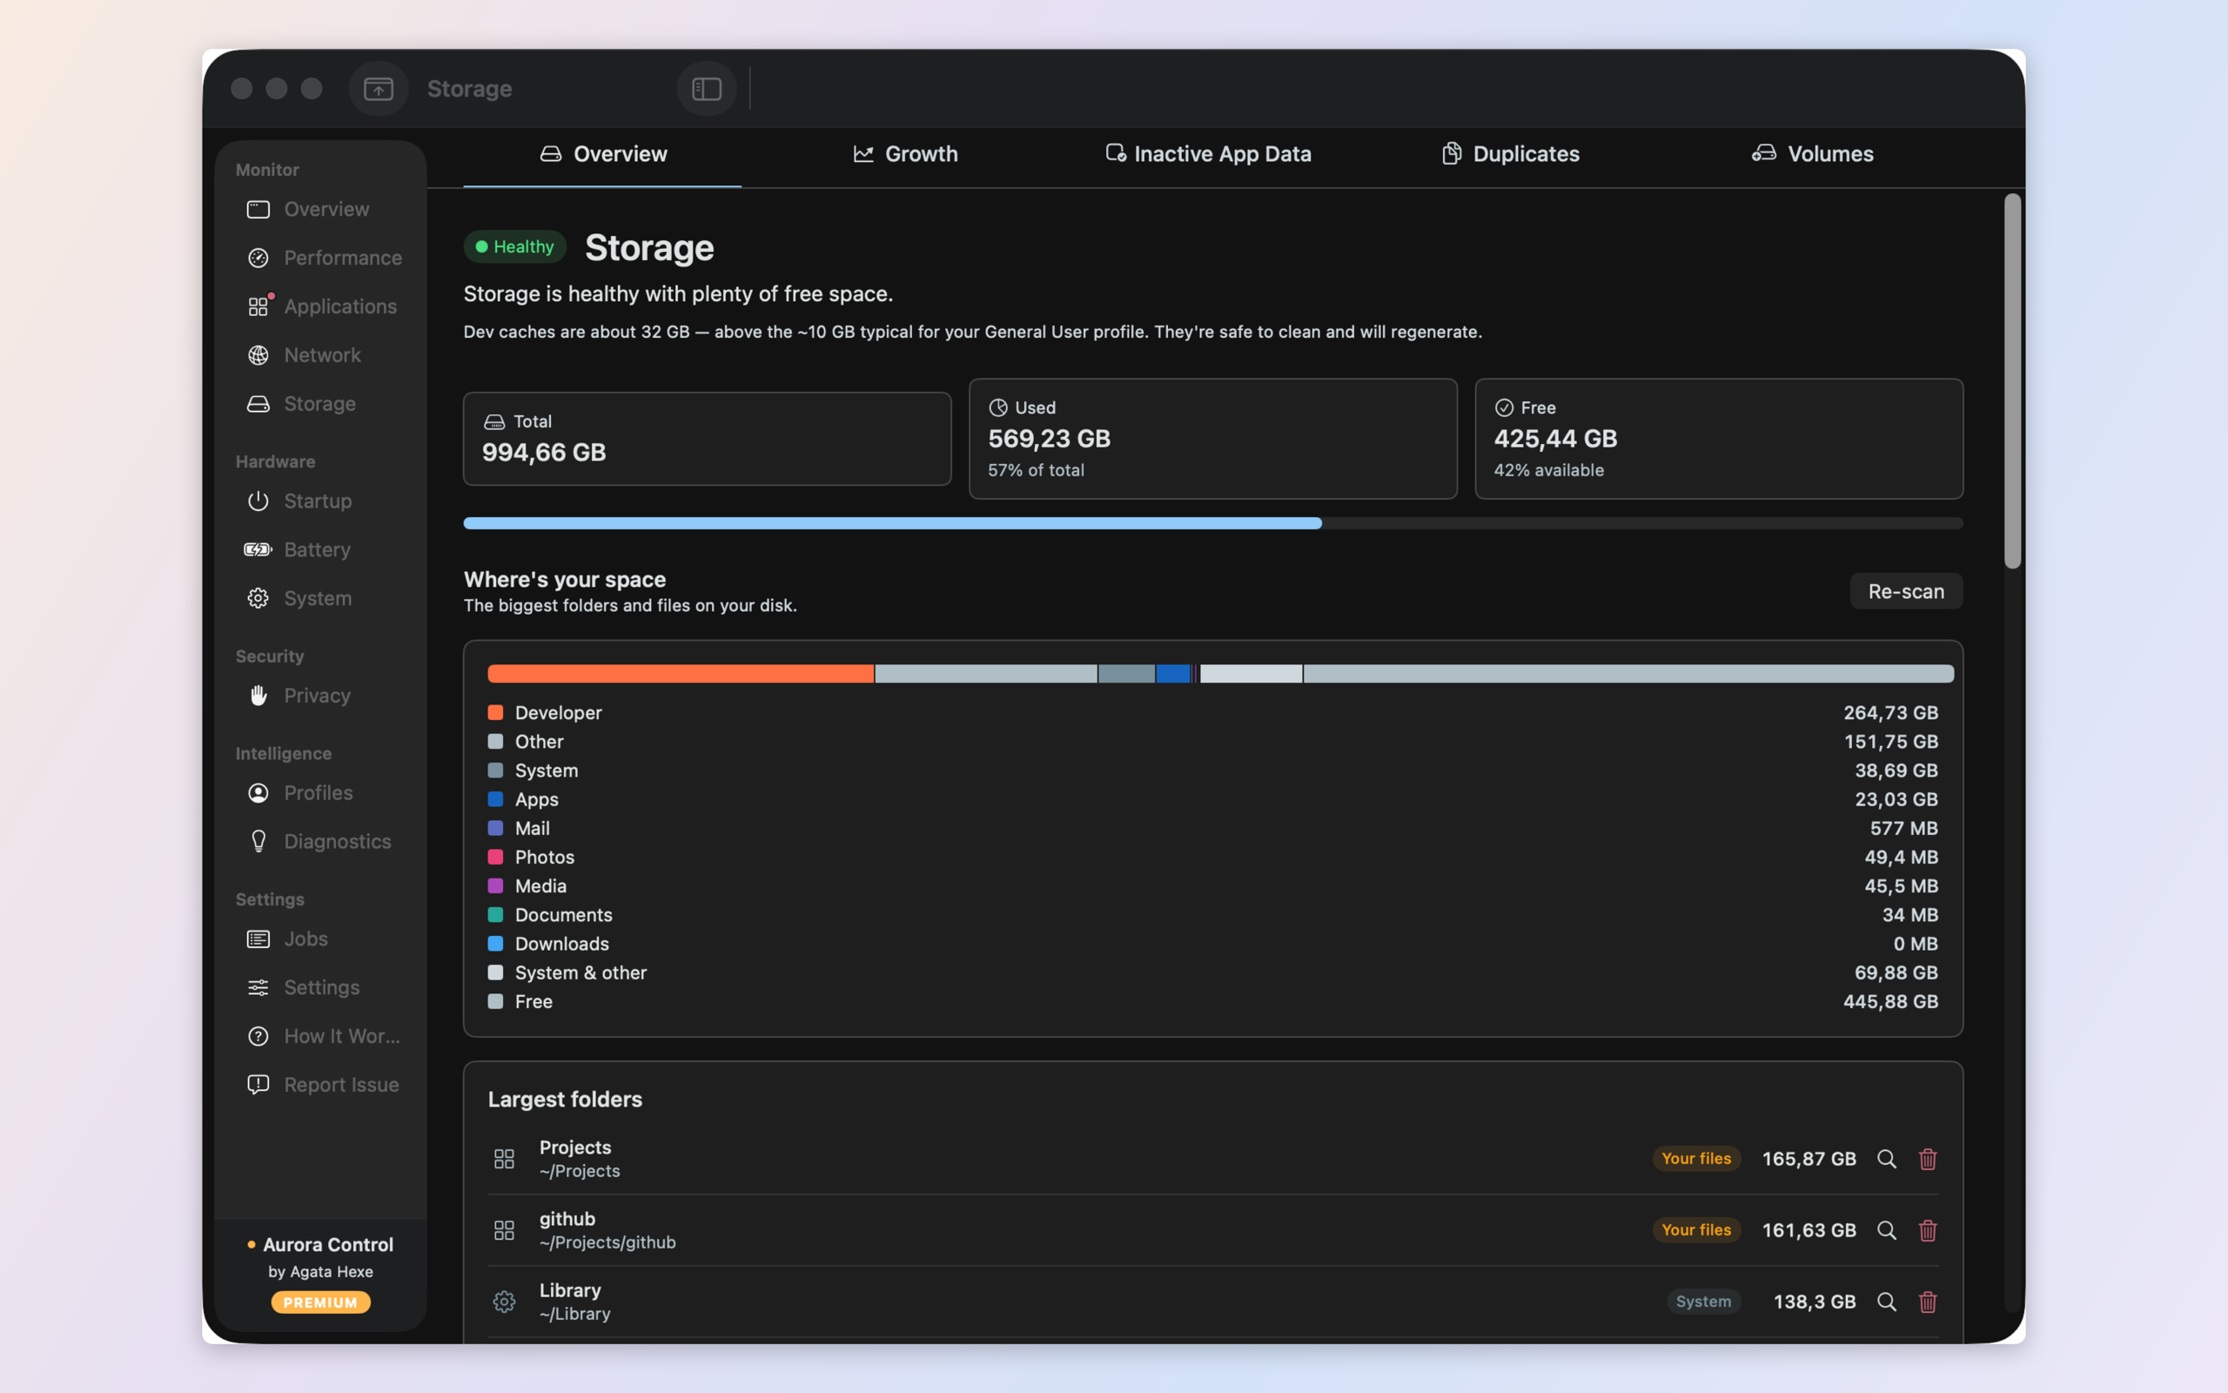Click the Healthy status badge
The width and height of the screenshot is (2228, 1393).
coord(514,246)
